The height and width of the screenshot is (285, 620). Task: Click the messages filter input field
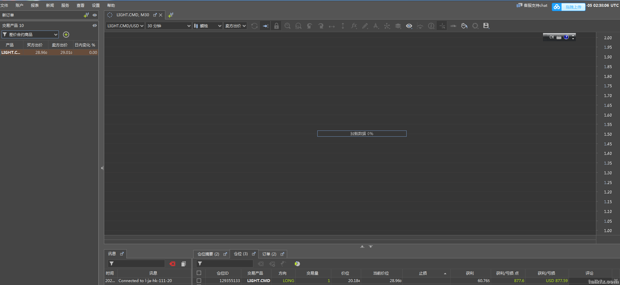coord(136,264)
